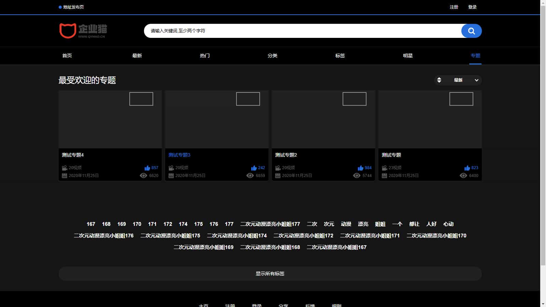
Task: Expand sort options using chevron arrow
Action: (476, 80)
